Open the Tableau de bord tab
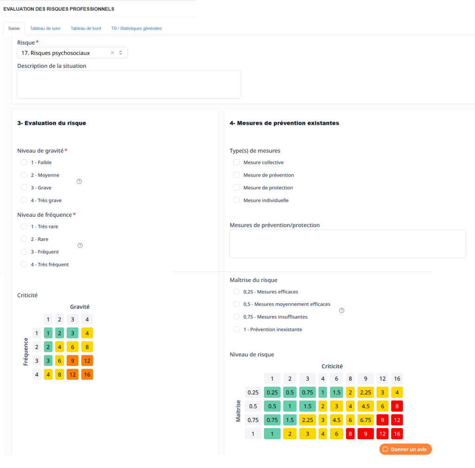475x468 pixels. click(86, 28)
